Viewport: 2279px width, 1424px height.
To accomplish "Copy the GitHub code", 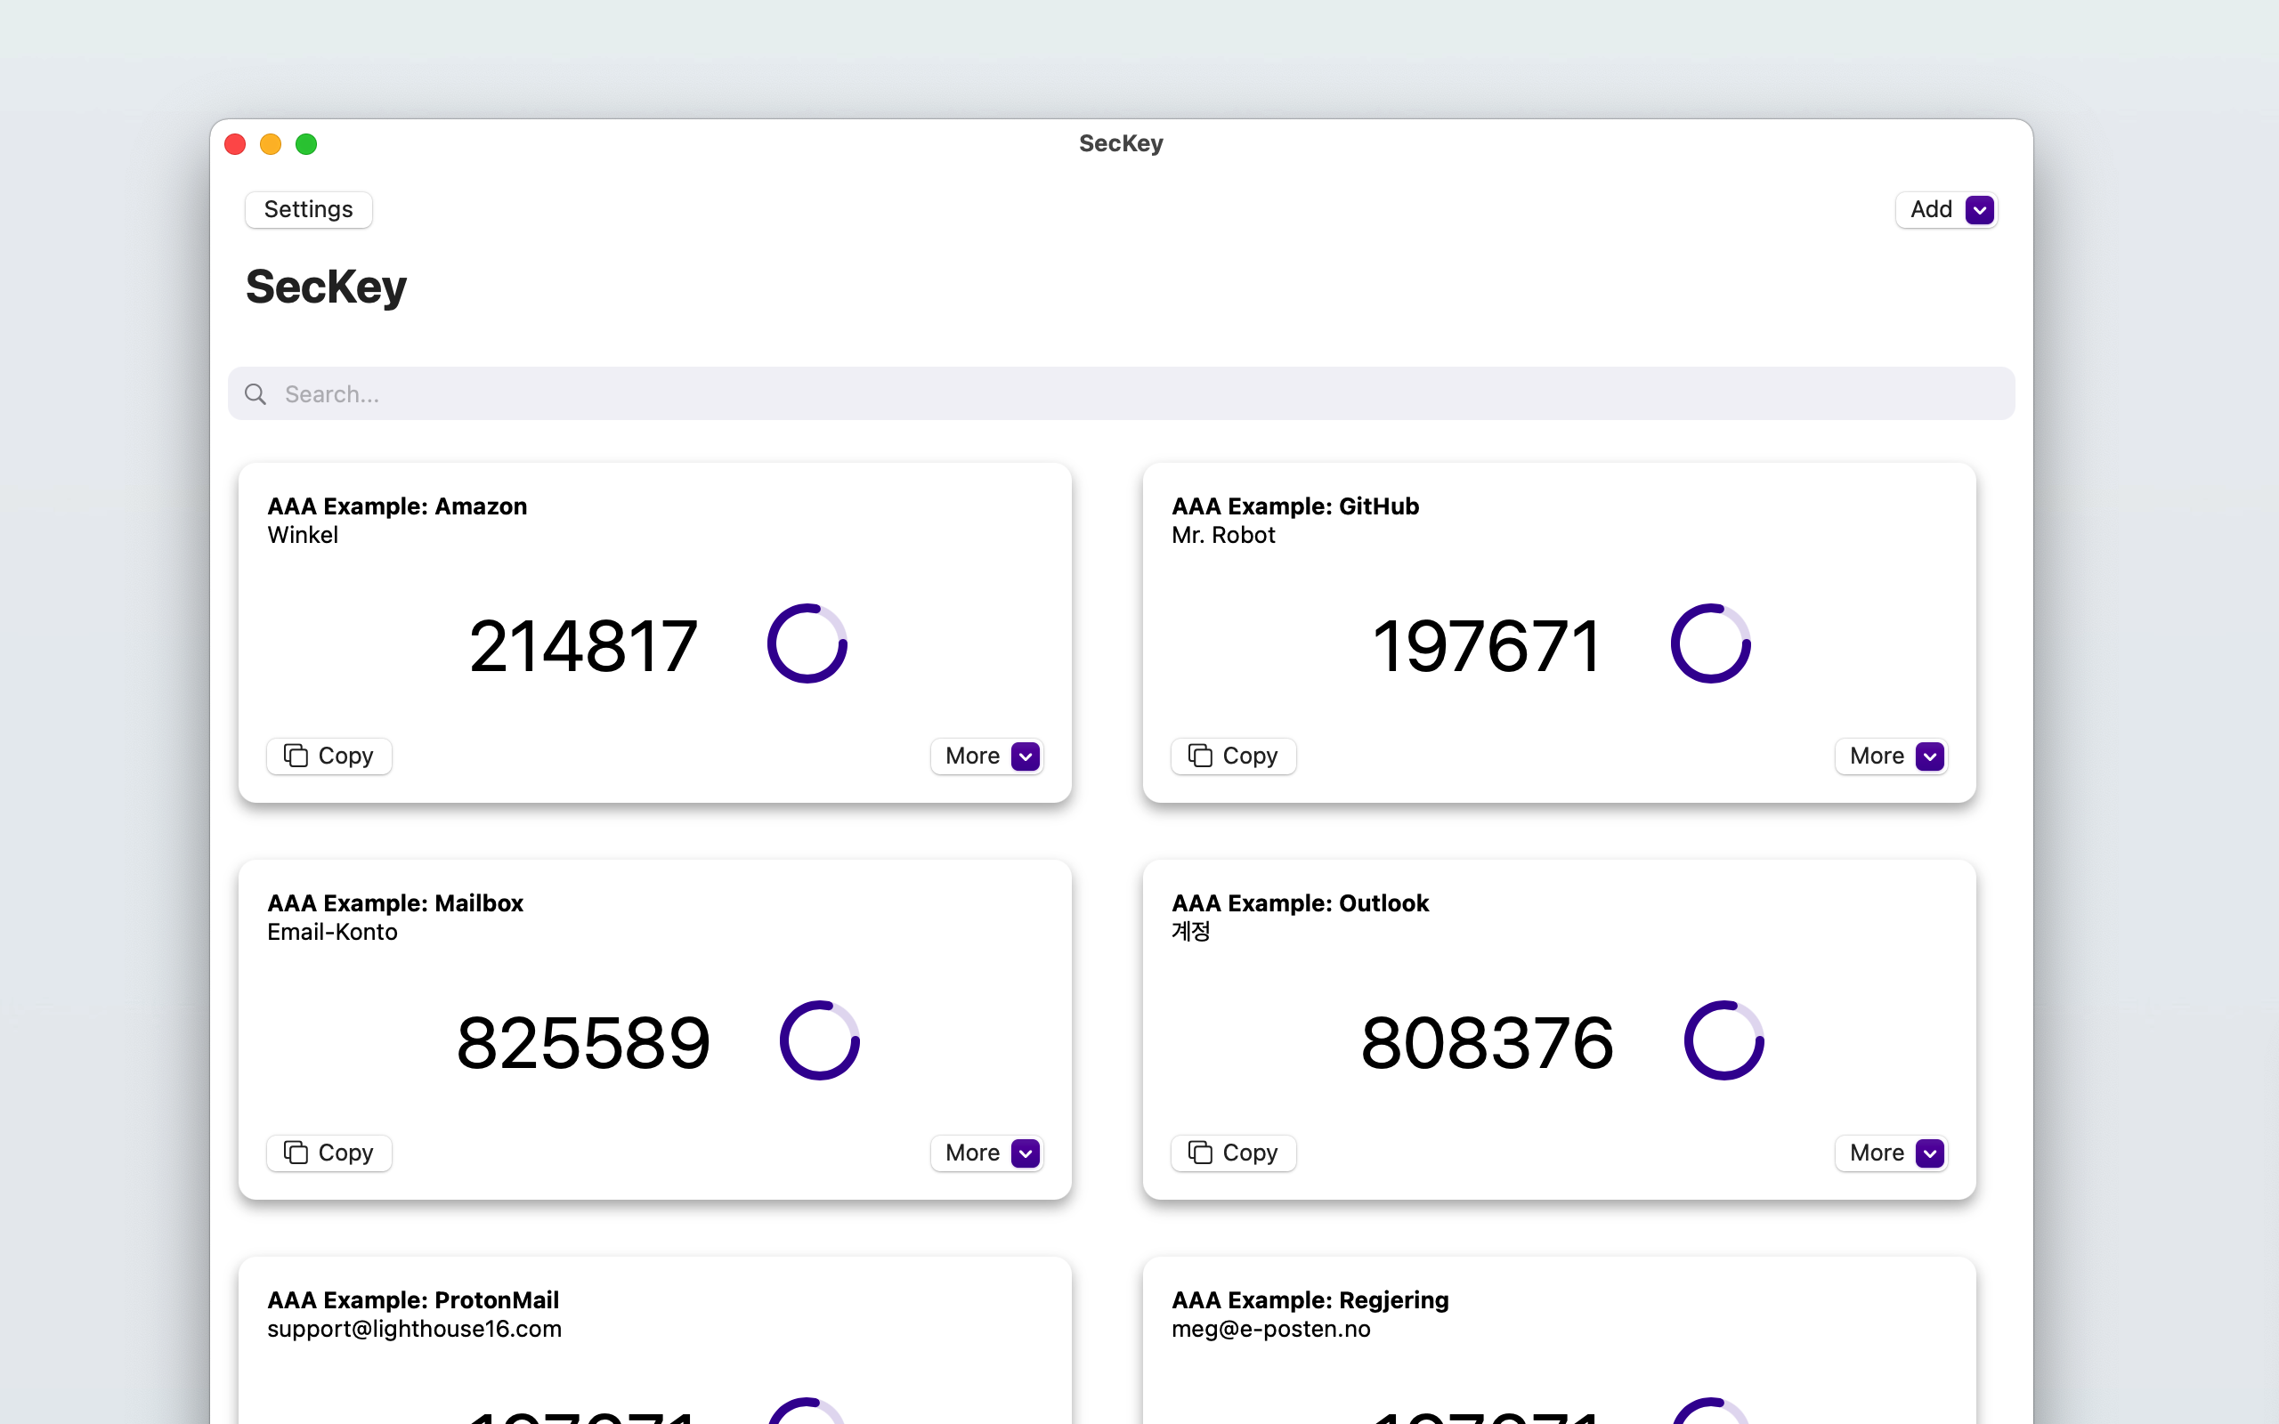I will (1233, 756).
